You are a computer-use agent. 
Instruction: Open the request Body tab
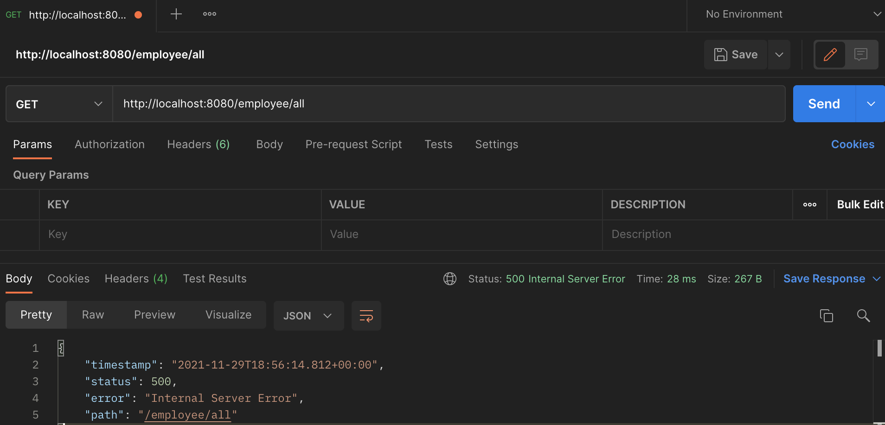coord(269,144)
